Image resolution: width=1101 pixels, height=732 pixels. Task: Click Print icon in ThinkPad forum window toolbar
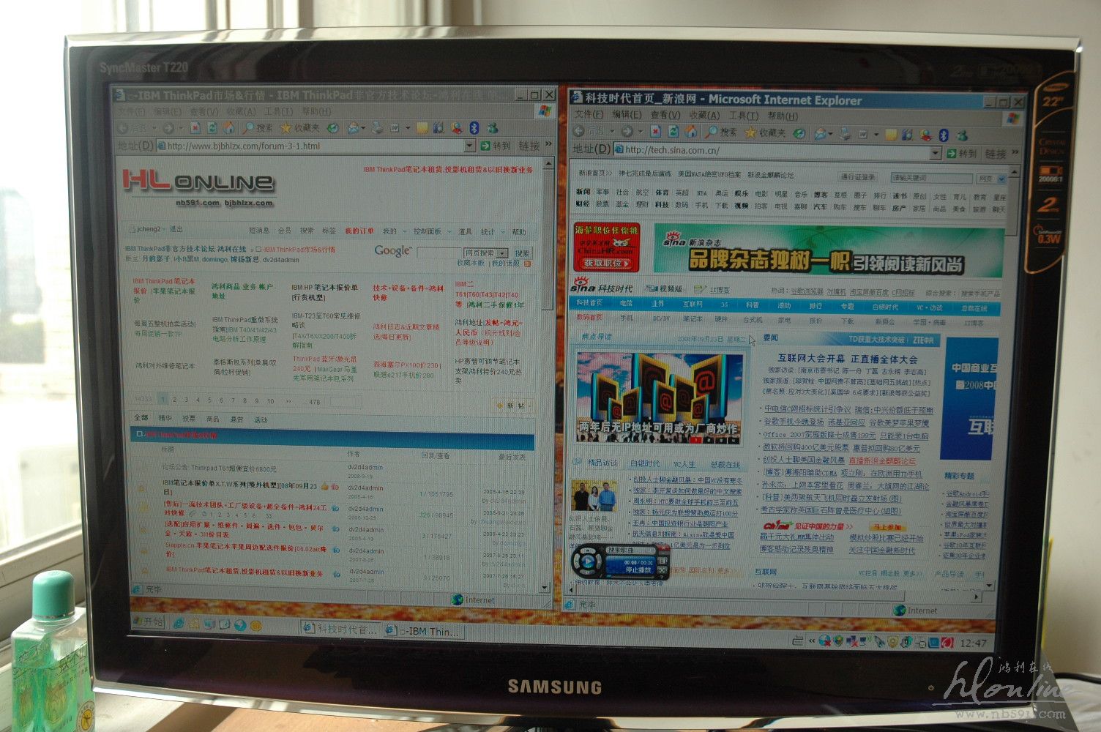click(x=378, y=128)
